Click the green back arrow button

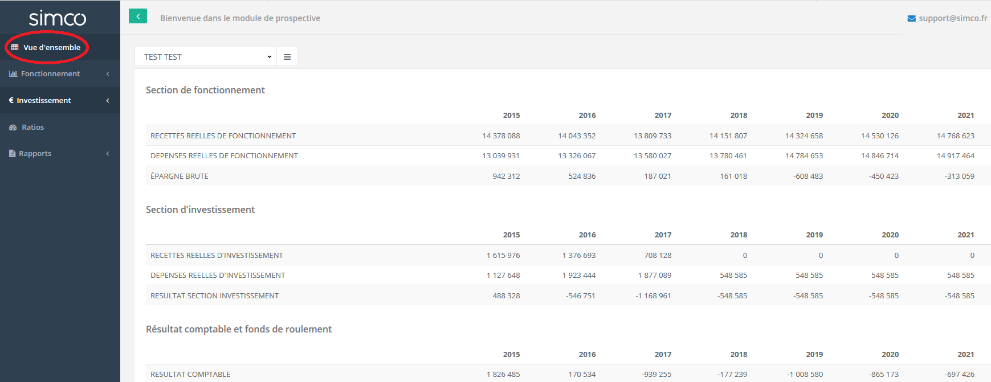click(138, 17)
